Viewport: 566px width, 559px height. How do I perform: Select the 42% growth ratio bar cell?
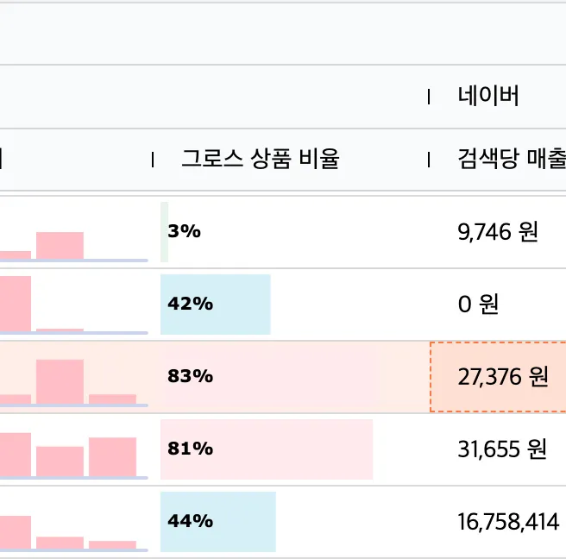(215, 304)
